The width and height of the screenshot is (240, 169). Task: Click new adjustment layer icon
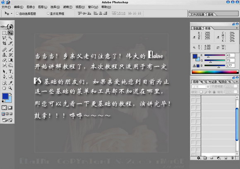coord(219,158)
